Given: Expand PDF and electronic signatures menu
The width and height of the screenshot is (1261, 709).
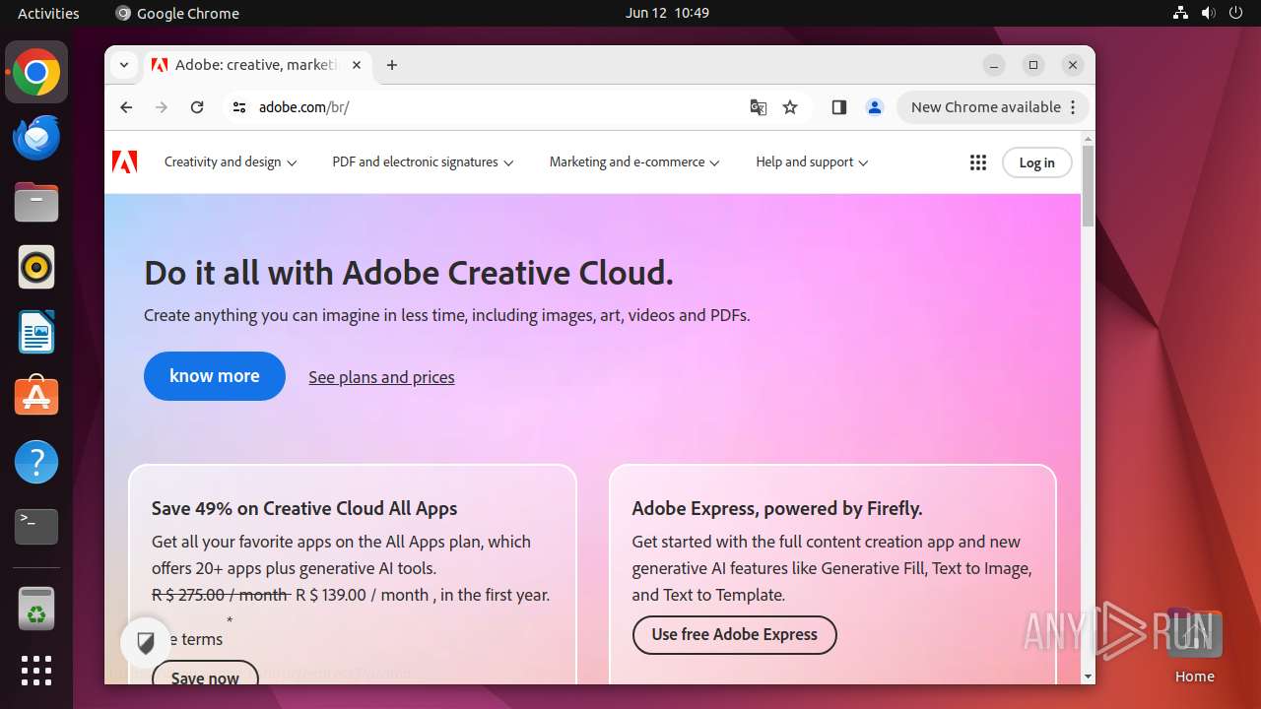Looking at the screenshot, I should tap(423, 162).
